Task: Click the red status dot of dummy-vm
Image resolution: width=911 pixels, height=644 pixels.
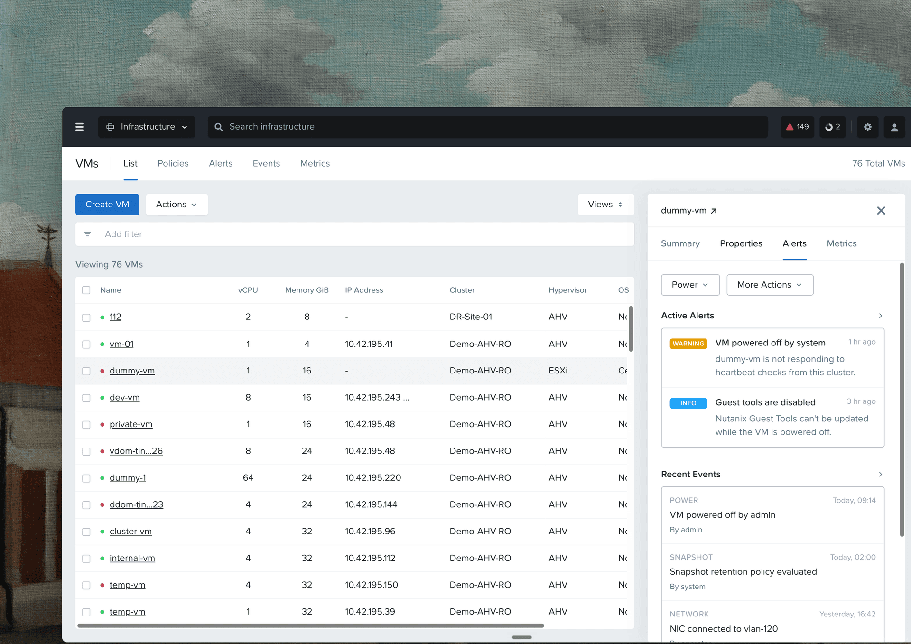Action: (102, 371)
